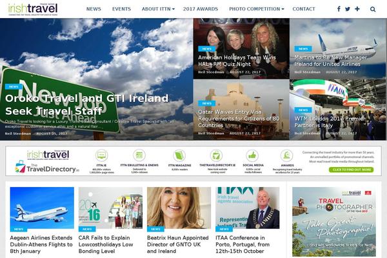
Task: Click Neil Steedman author on Oroko story
Action: 18,134
